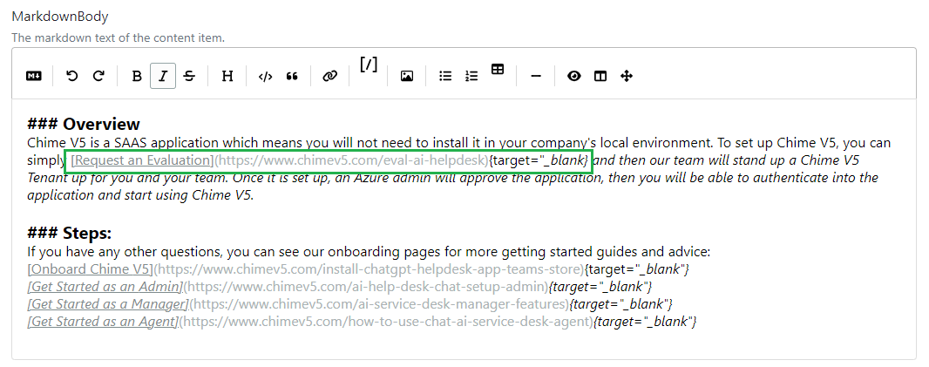Click the install-chatgpt-helpdesk-app-teams-store URL

pyautogui.click(x=369, y=269)
